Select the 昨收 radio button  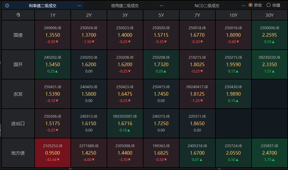click(250, 5)
